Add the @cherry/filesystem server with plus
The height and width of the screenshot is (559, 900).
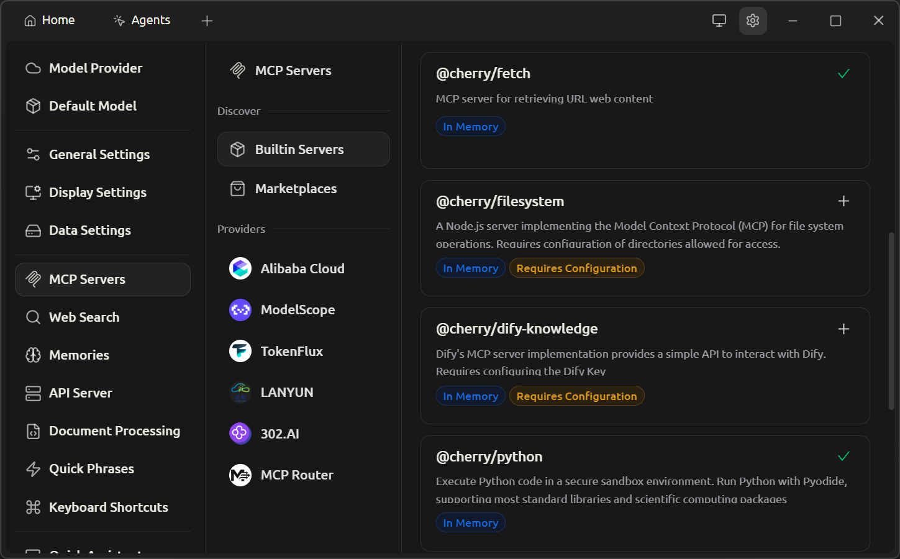[843, 201]
